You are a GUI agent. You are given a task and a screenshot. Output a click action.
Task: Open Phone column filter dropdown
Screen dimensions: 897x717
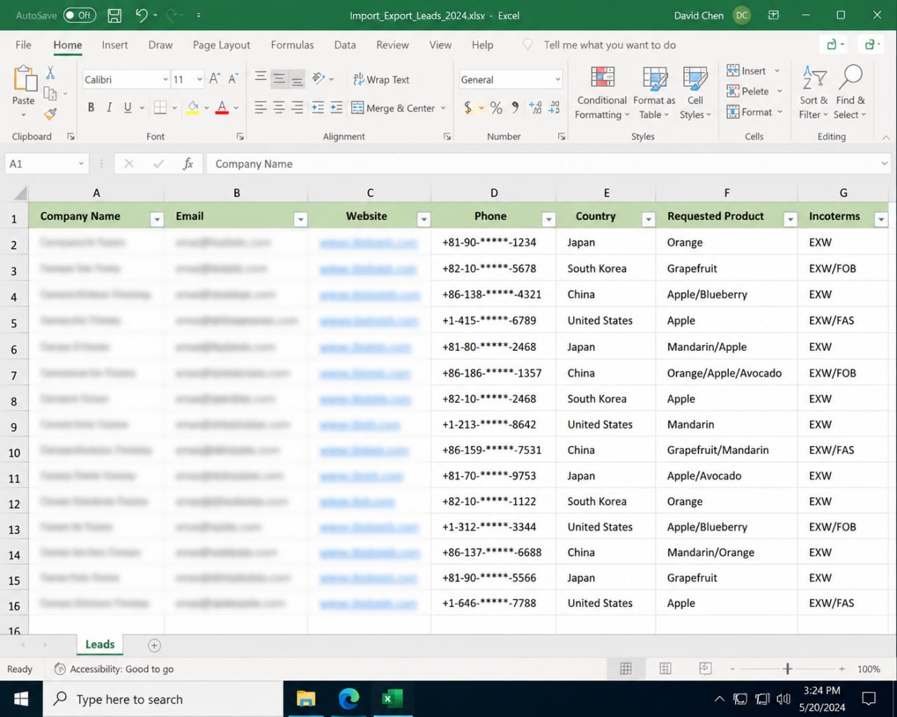pos(549,219)
